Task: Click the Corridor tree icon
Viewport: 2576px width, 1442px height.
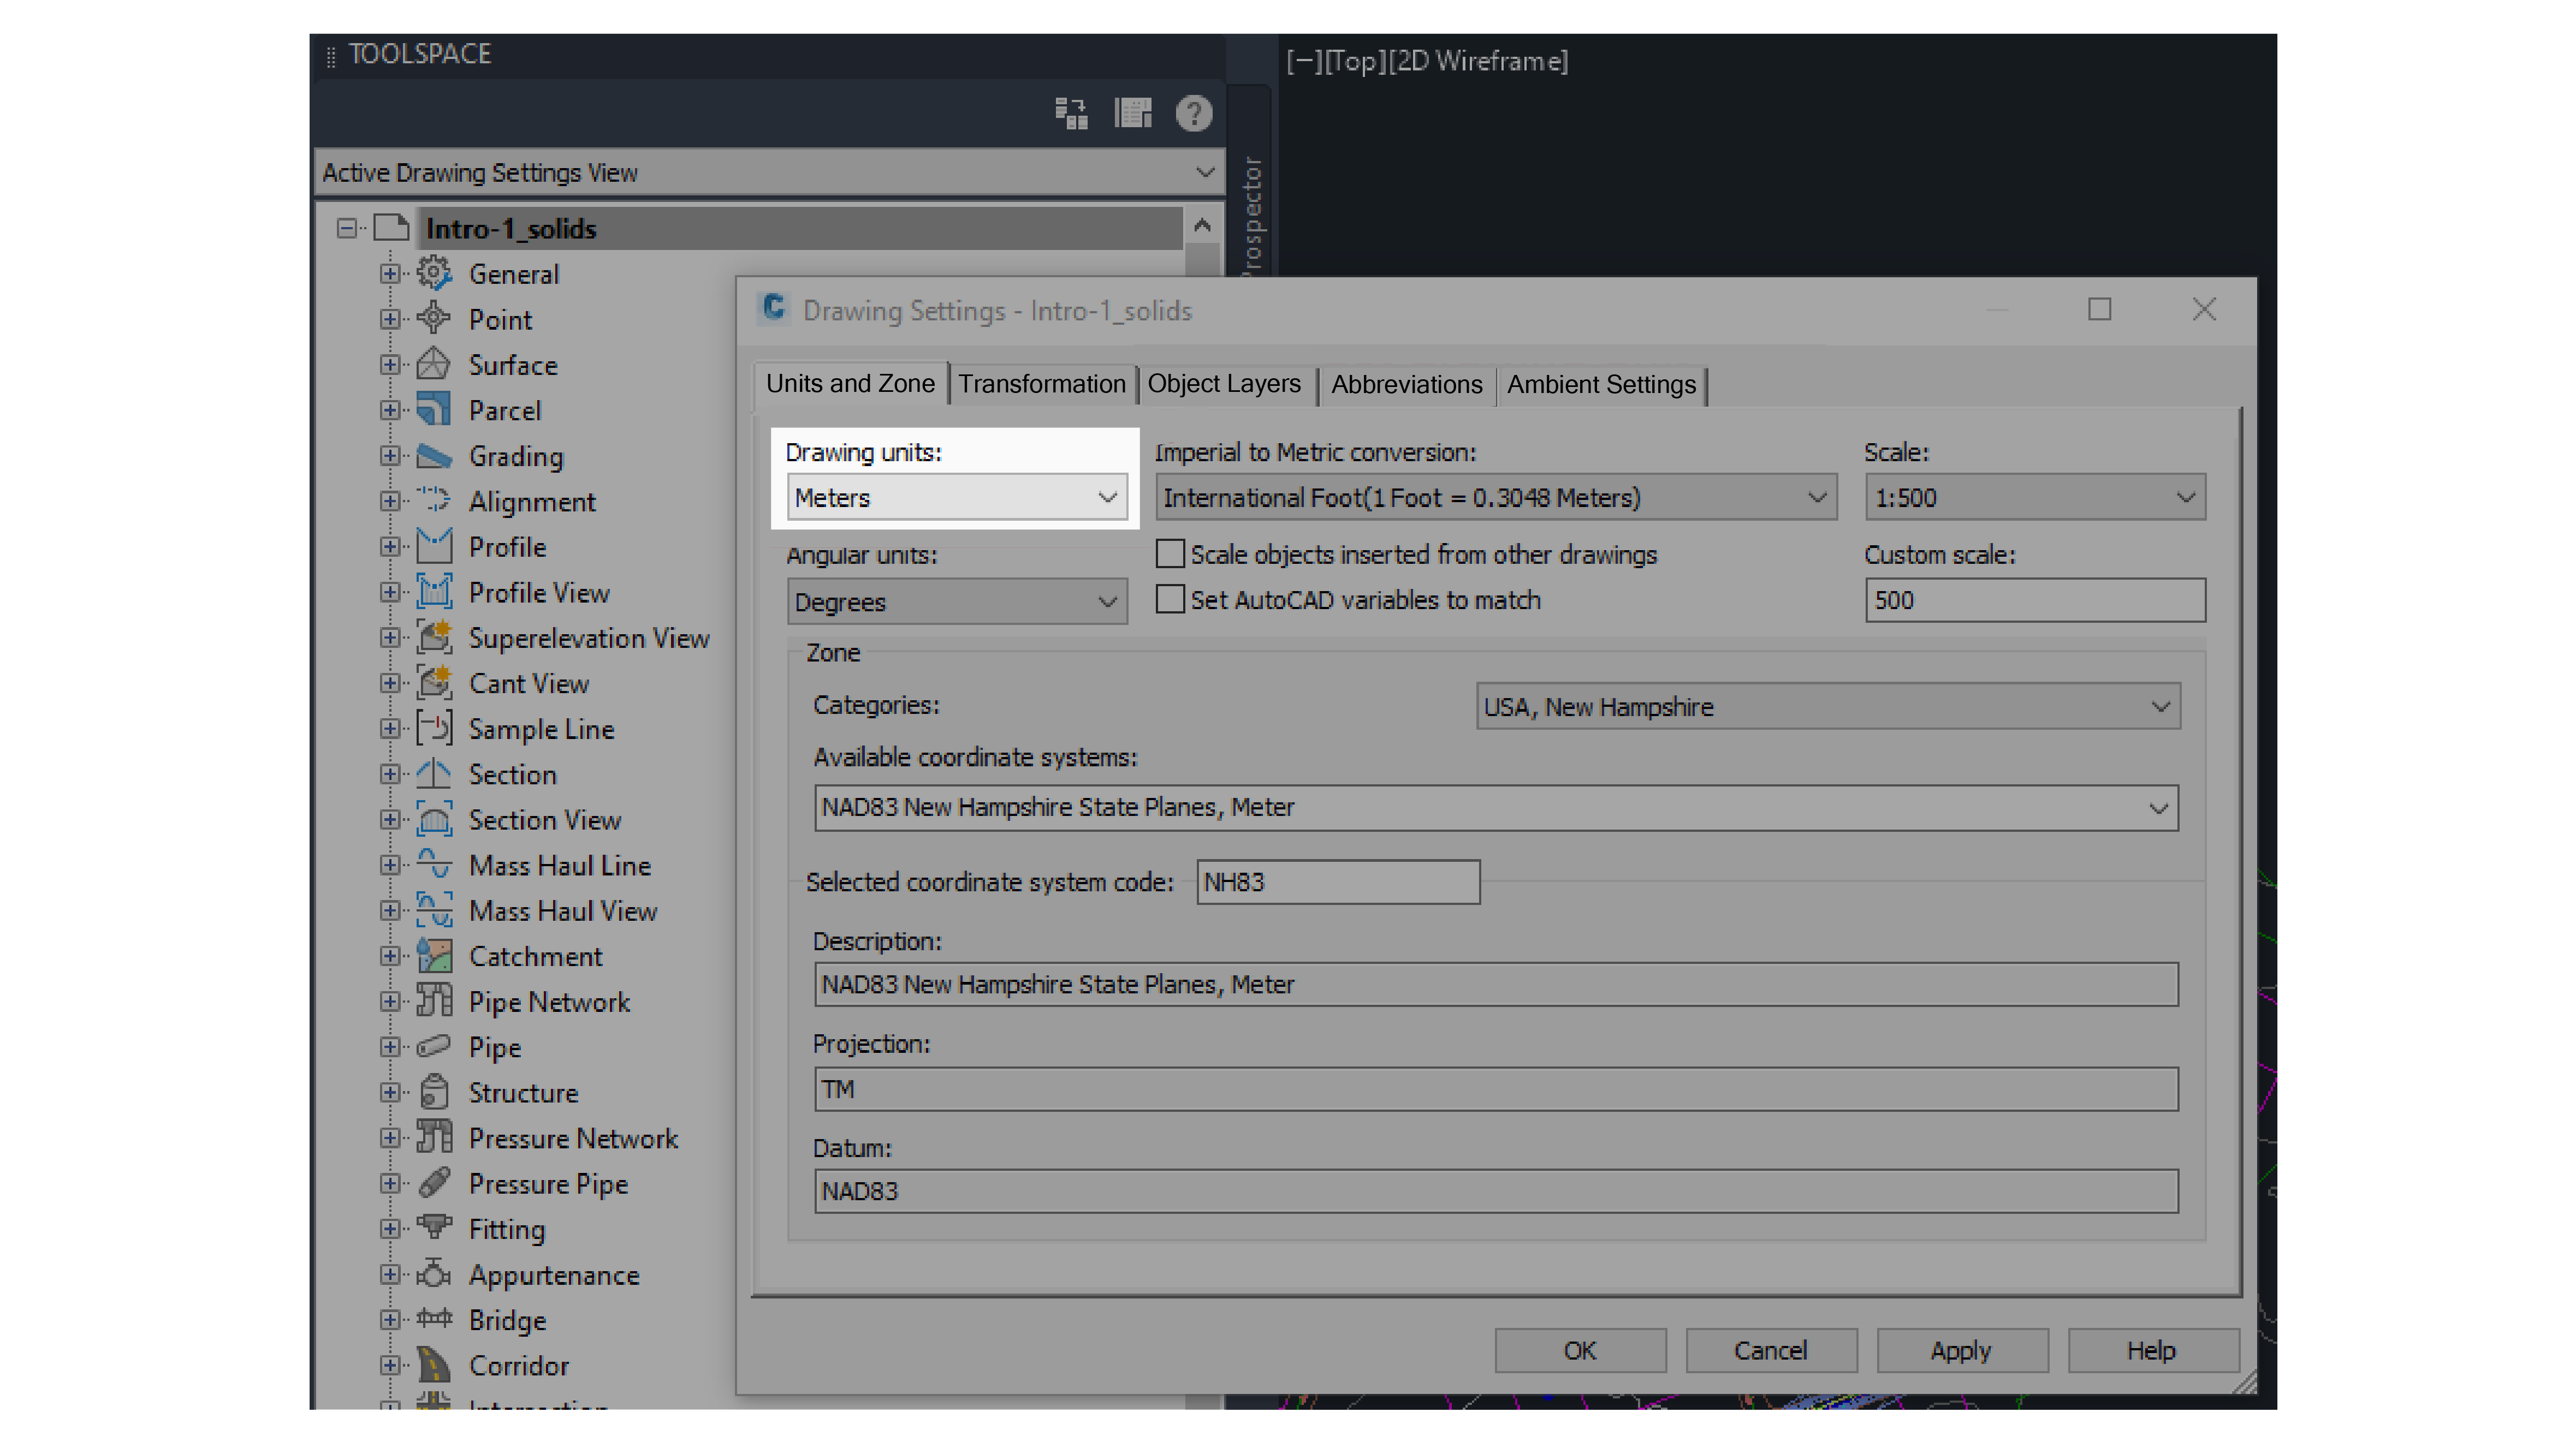Action: (433, 1365)
